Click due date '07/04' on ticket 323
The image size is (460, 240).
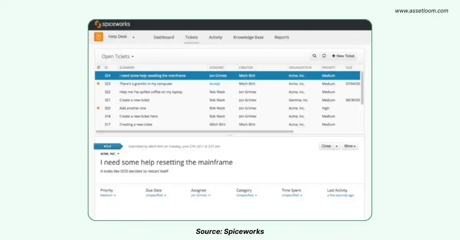[x=353, y=84]
